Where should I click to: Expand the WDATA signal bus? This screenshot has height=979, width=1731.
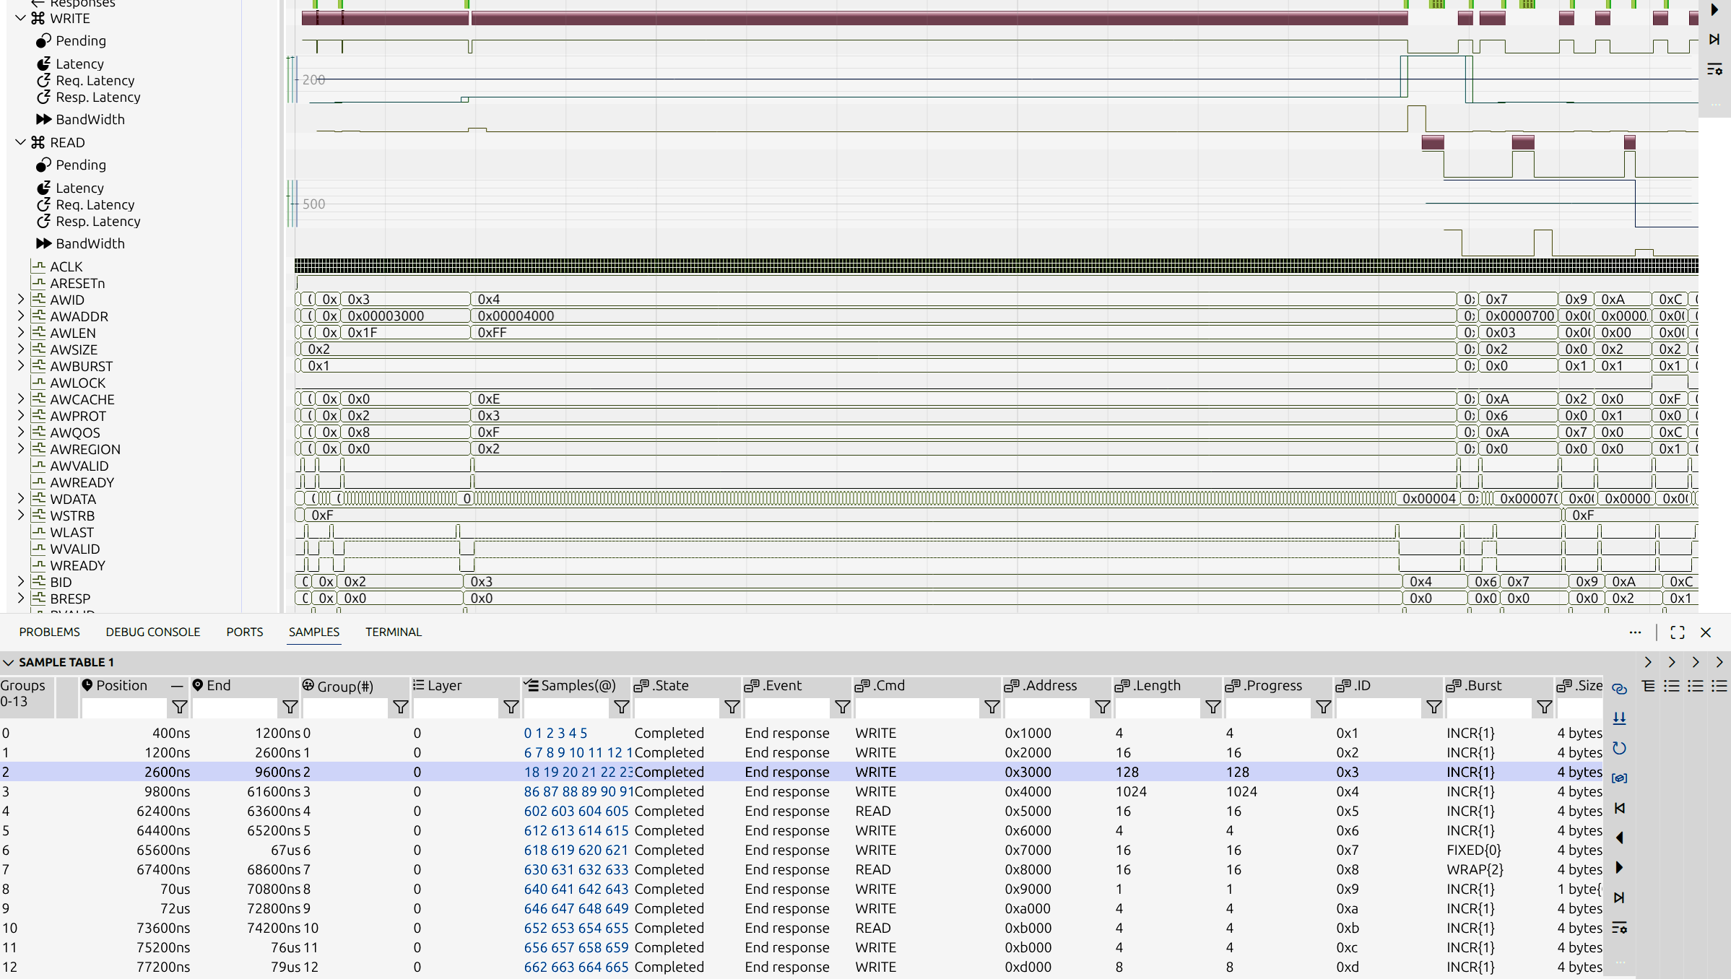20,499
